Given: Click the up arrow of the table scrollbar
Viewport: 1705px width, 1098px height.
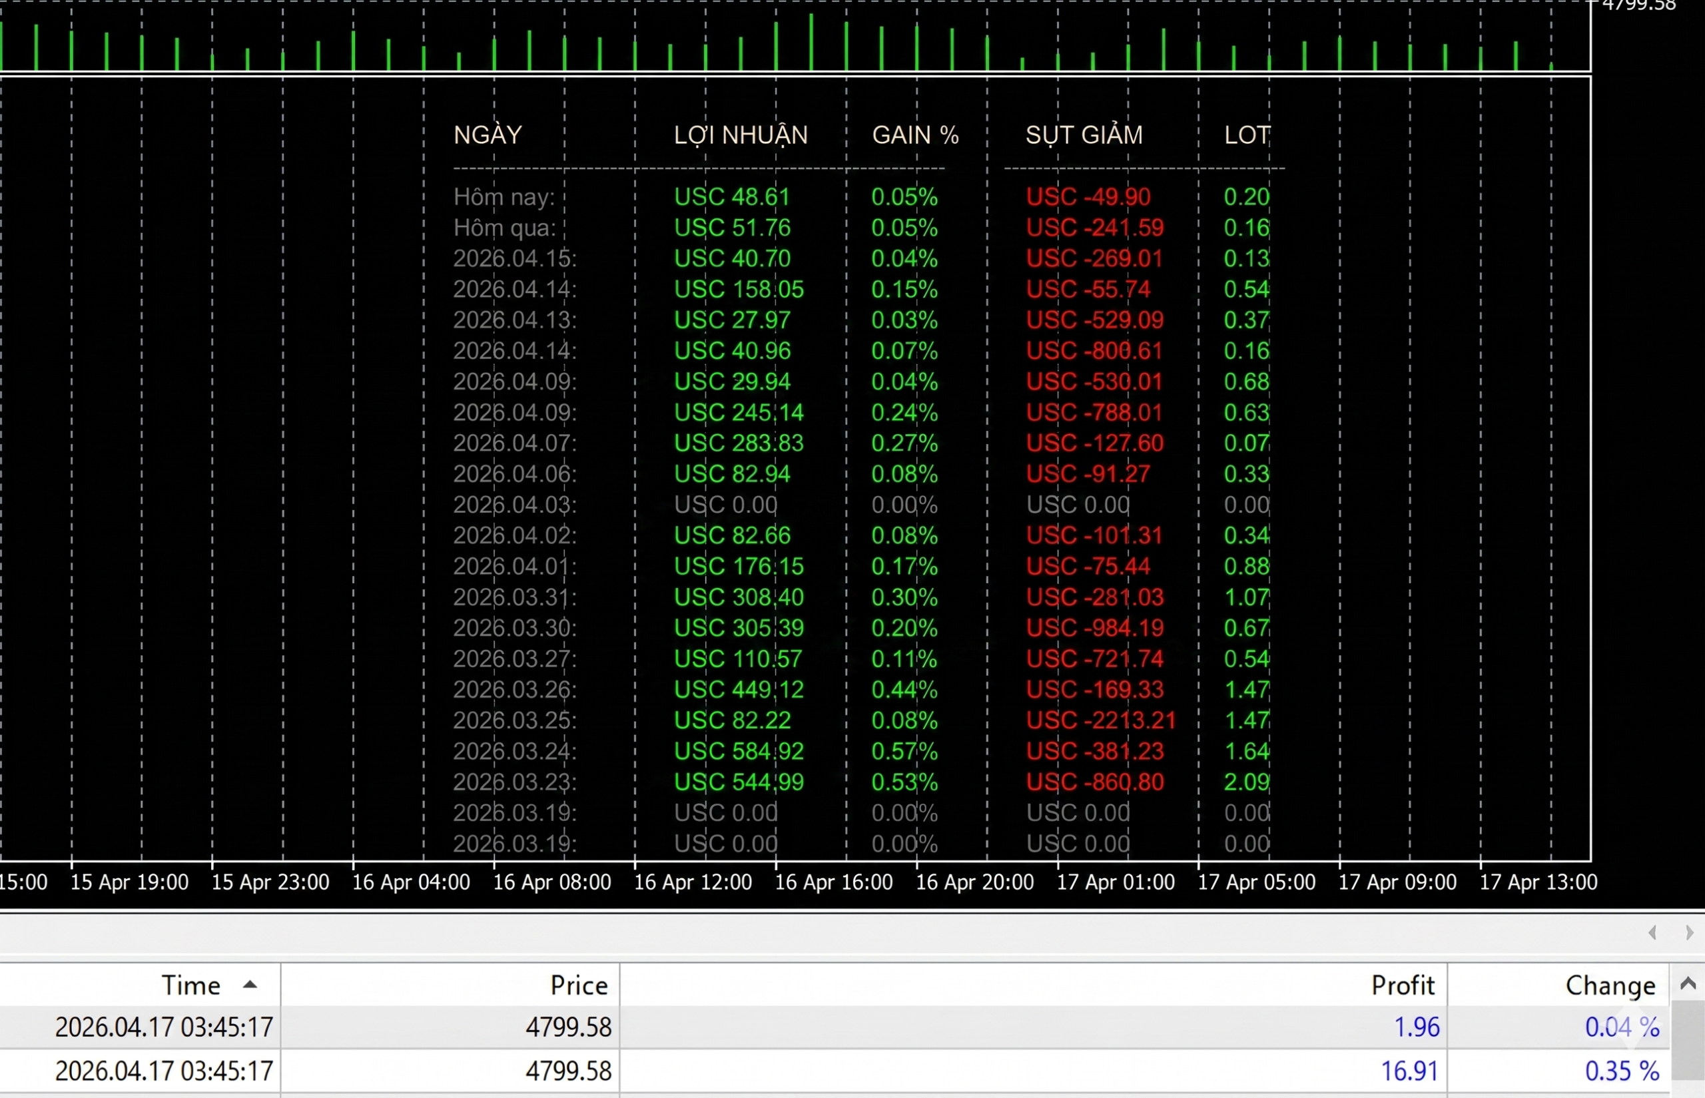Looking at the screenshot, I should click(x=1688, y=984).
